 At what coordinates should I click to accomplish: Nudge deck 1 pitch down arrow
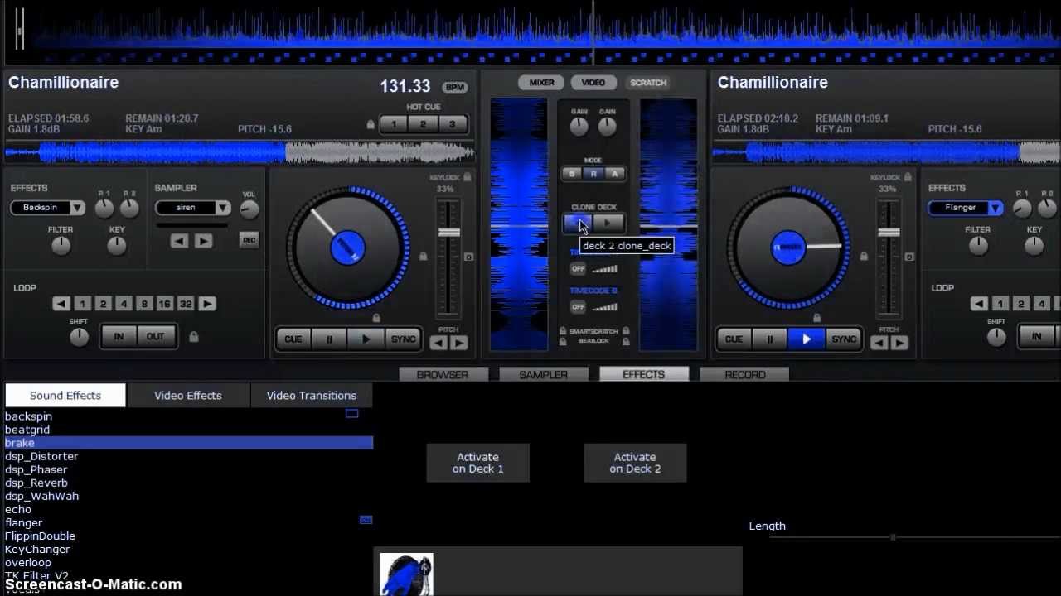click(x=438, y=343)
